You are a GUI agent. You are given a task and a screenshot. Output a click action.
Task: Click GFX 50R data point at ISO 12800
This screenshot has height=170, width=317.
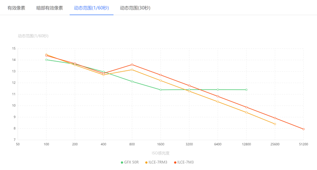point(246,90)
